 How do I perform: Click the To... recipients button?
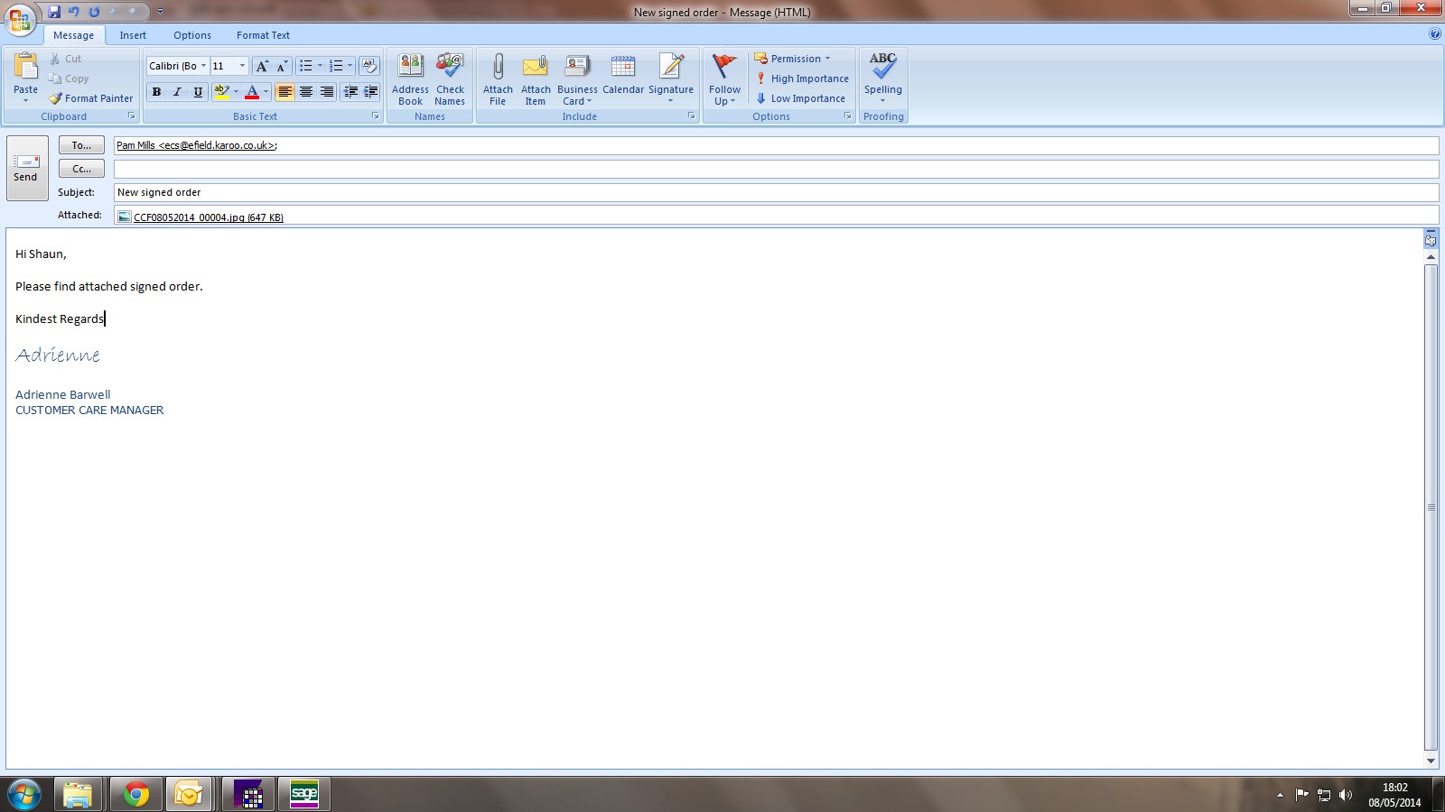click(81, 145)
